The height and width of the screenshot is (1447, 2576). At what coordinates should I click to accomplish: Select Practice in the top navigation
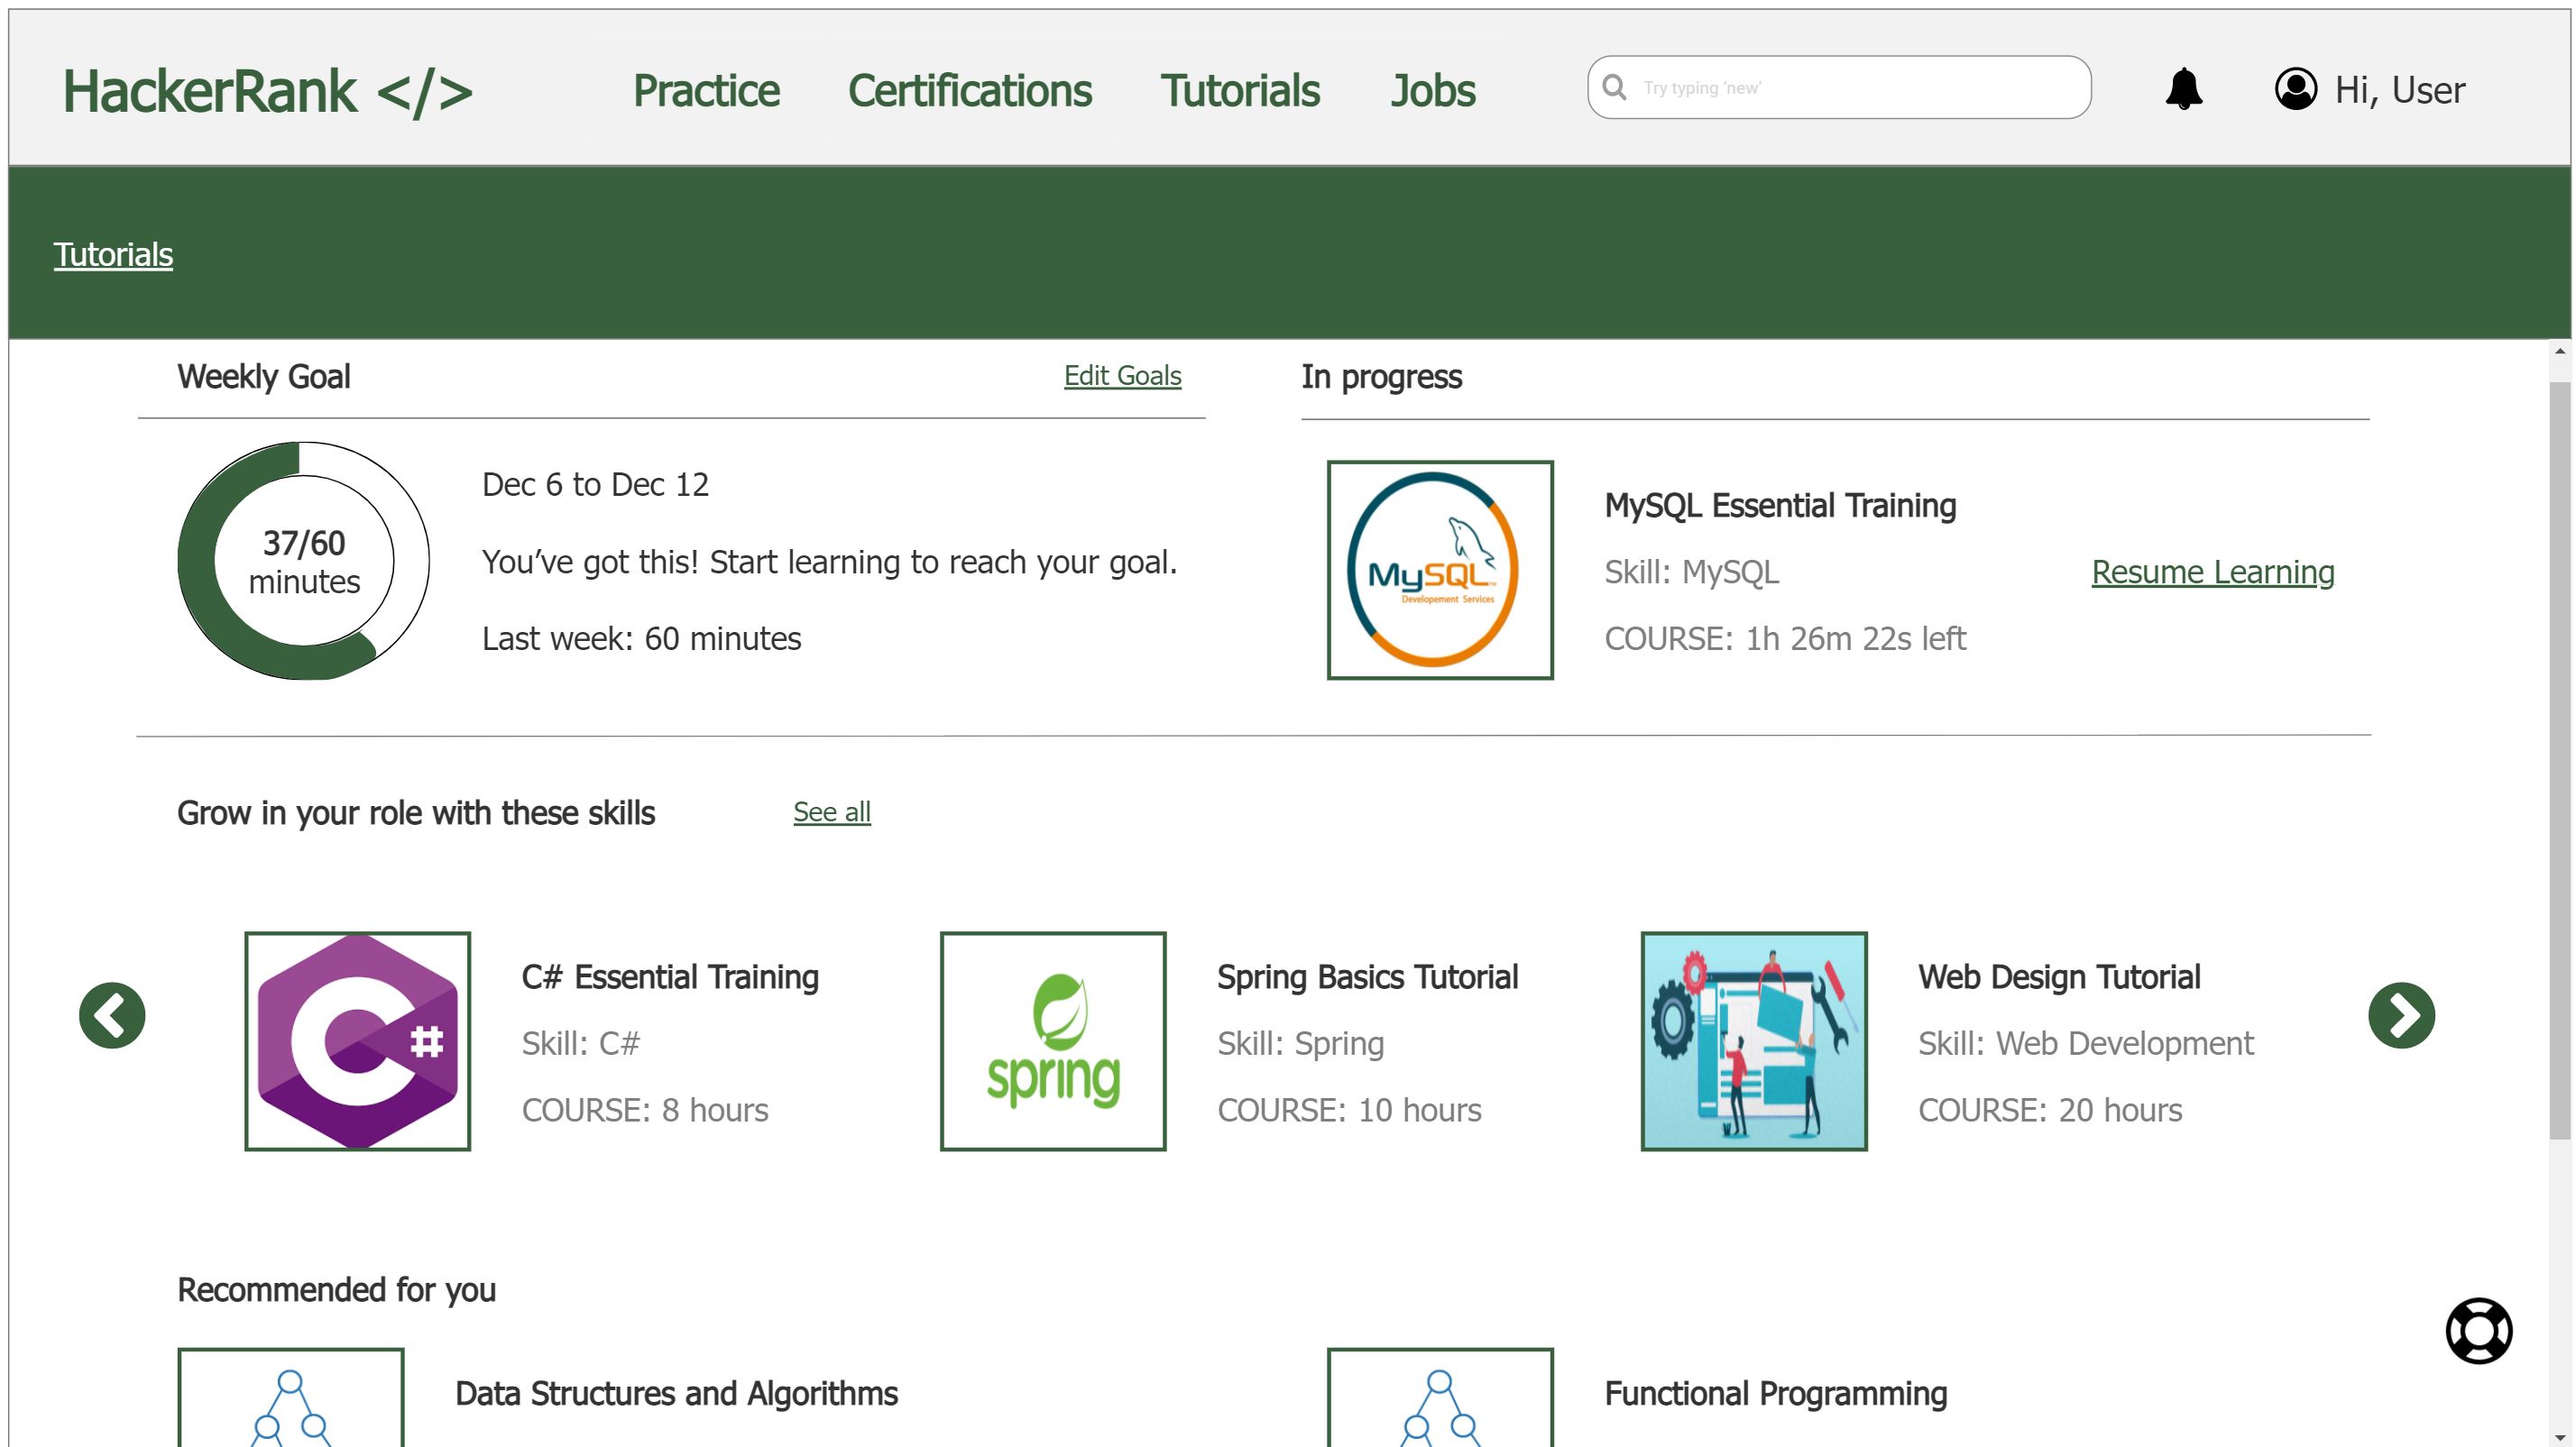coord(706,90)
